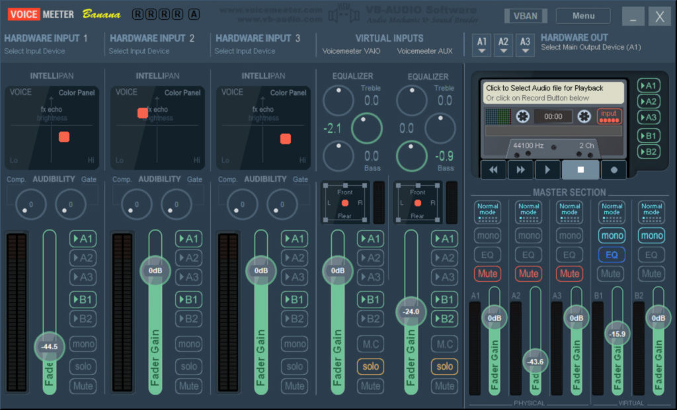This screenshot has height=410, width=677.
Task: Fast forward the cassette recorder
Action: pyautogui.click(x=521, y=170)
